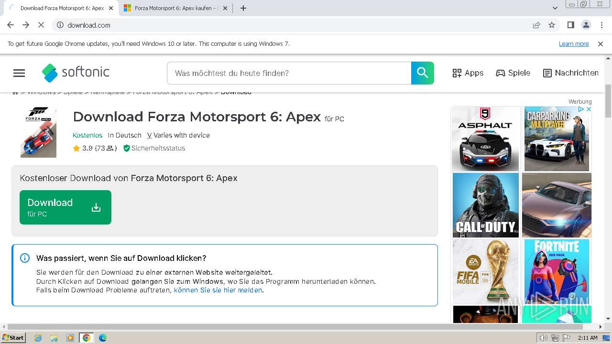
Task: Click the network tray icon
Action: [556, 338]
